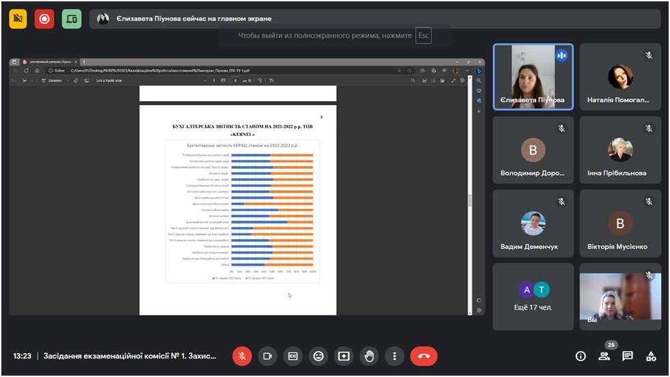Click the Bing icon in Edge sidebar
The image size is (670, 377).
479,70
